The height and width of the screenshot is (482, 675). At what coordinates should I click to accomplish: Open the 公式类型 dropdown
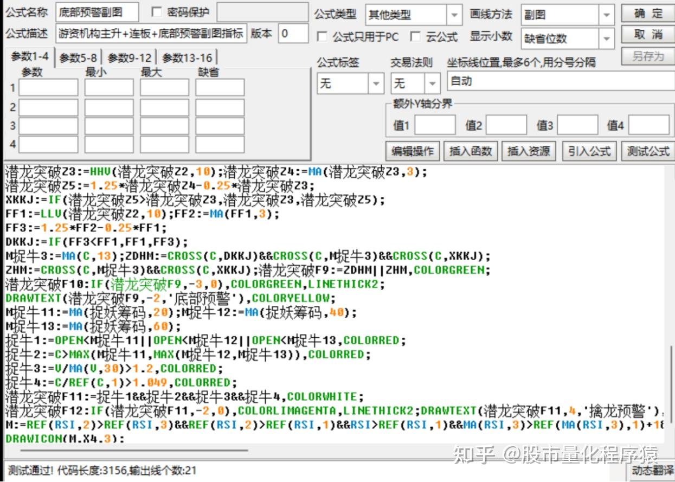tap(454, 15)
